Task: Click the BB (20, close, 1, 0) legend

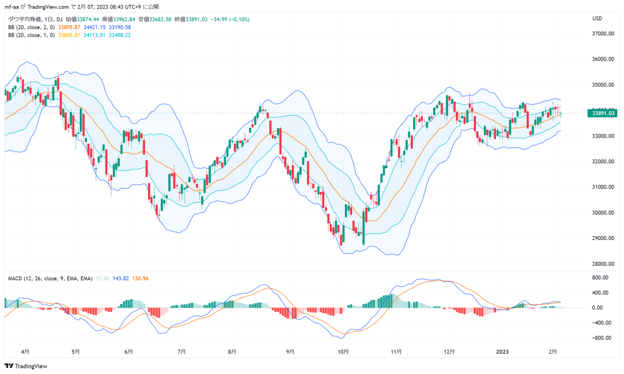Action: click(x=32, y=35)
